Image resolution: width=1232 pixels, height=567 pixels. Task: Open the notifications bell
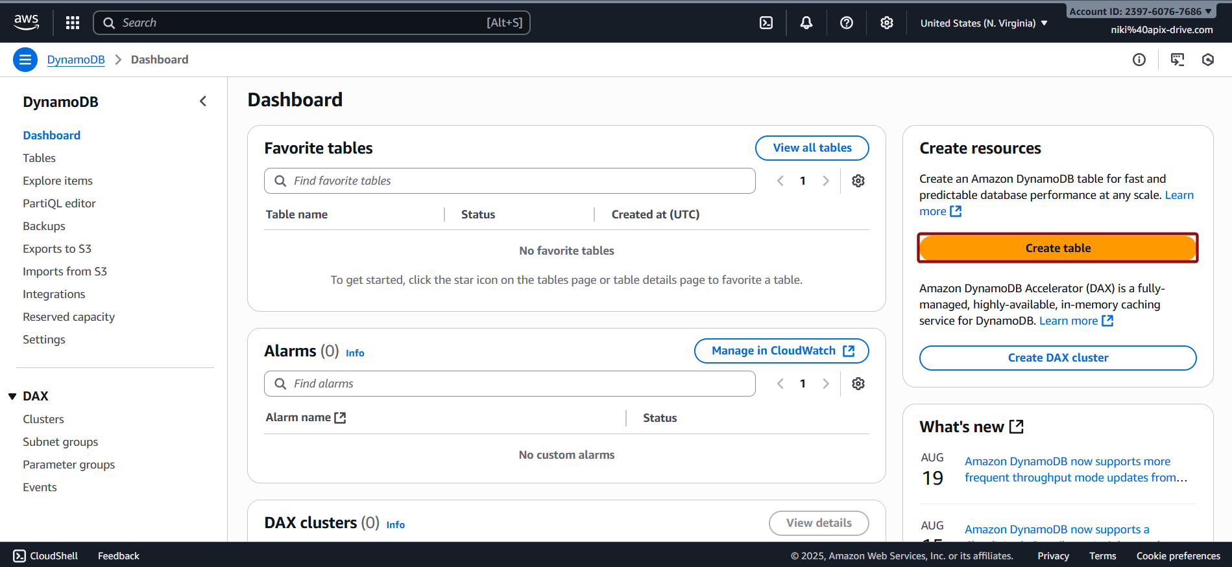tap(806, 23)
